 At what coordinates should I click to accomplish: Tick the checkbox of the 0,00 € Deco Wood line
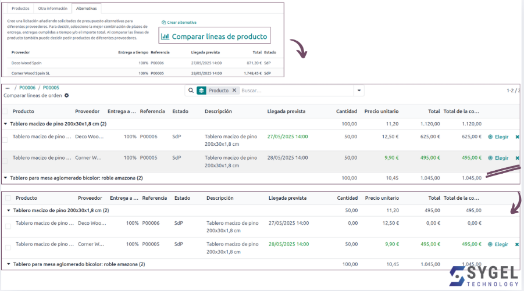click(8, 226)
